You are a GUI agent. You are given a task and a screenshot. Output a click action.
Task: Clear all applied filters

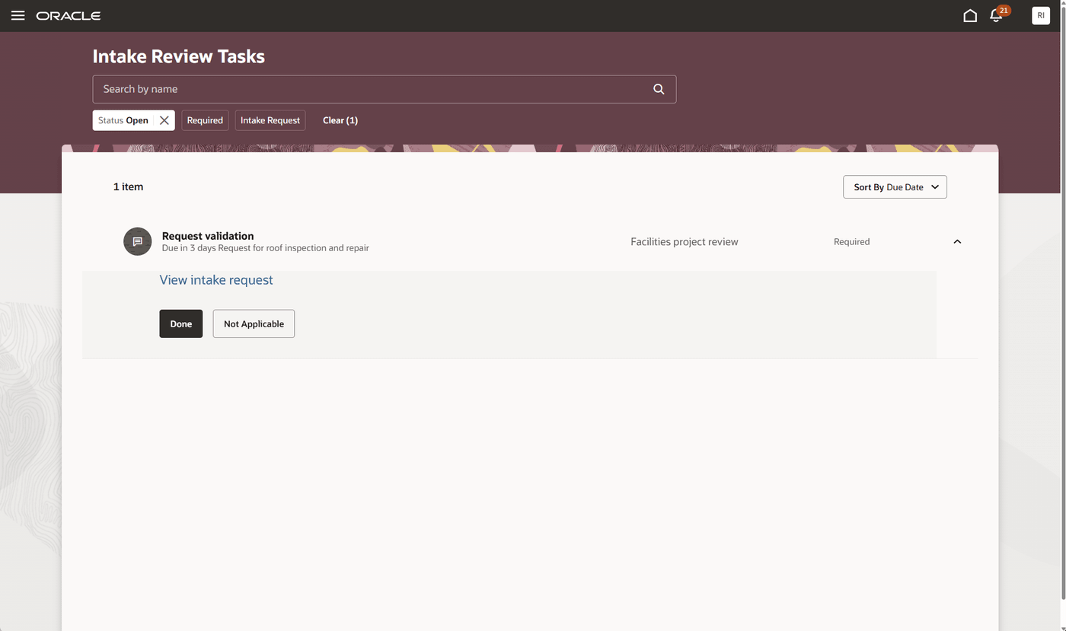(340, 120)
